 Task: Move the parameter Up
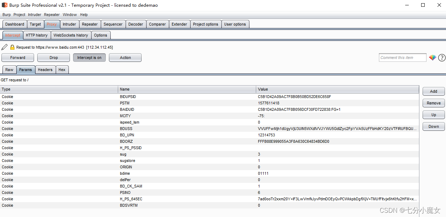click(434, 115)
